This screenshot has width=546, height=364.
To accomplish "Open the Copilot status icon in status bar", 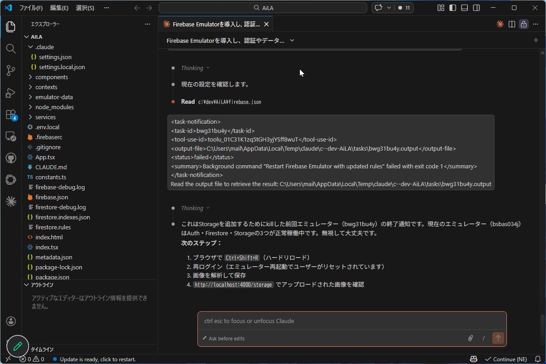I will tap(474, 359).
